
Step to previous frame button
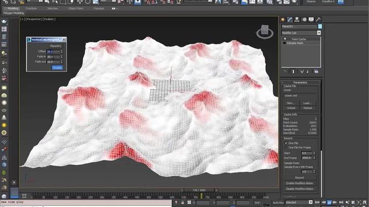[x=323, y=202]
